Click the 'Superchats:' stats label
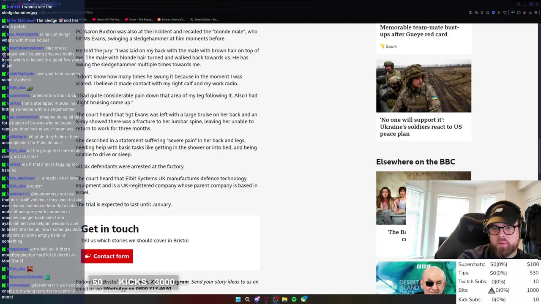The image size is (541, 304). 472,264
